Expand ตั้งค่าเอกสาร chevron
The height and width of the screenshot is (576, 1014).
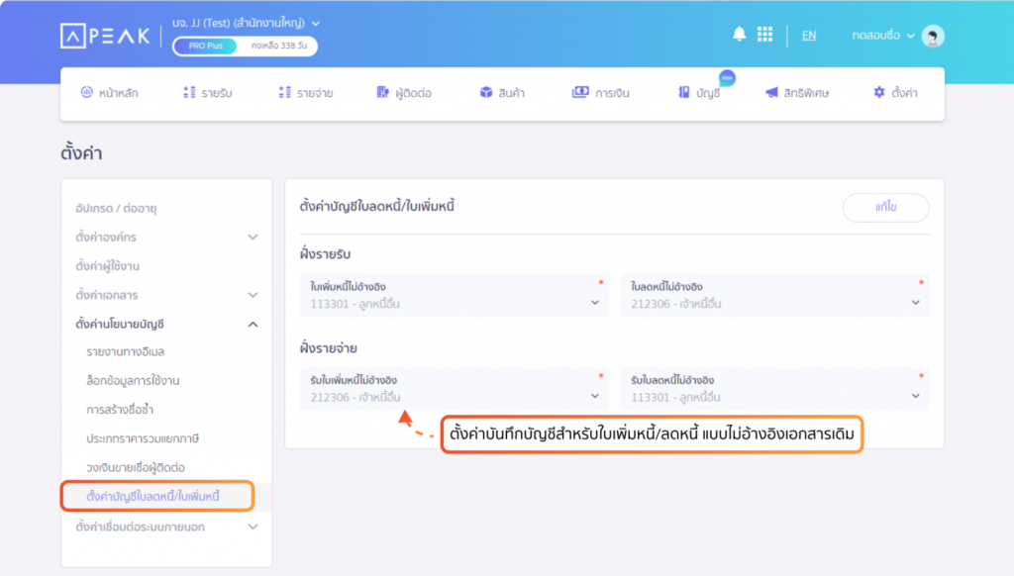[253, 295]
